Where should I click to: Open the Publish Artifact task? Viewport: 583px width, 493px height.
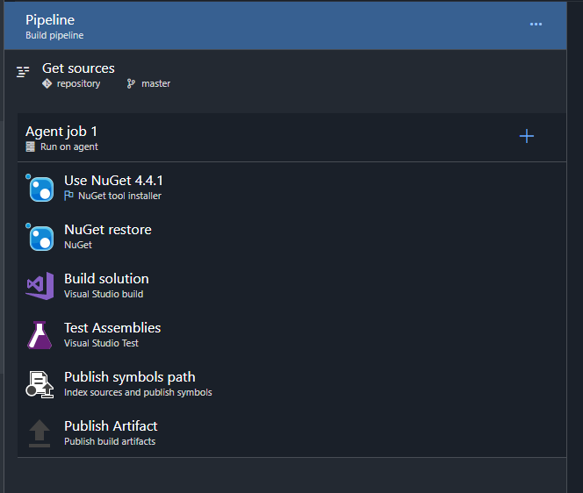[291, 433]
